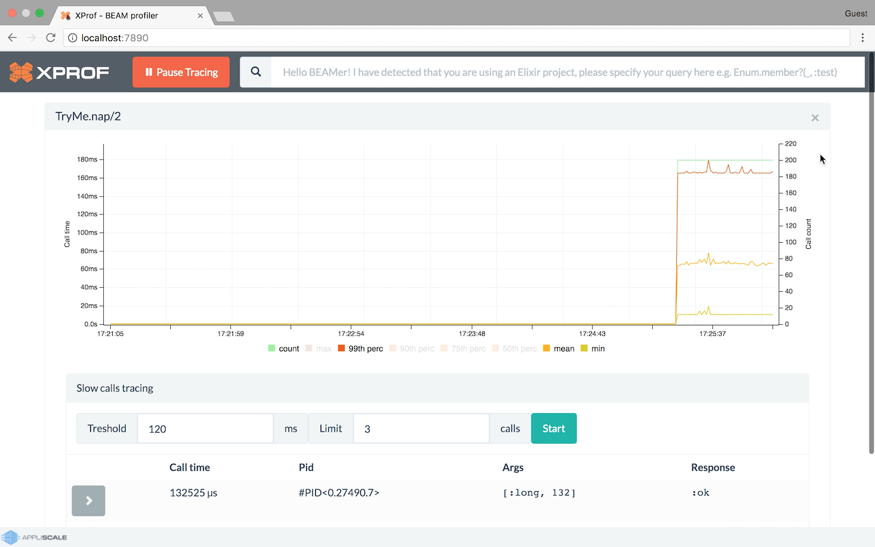Click the 180ms y-axis label

[x=87, y=160]
